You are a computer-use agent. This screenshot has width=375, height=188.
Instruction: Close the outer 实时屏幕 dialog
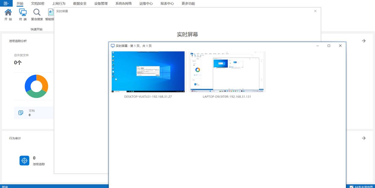[x=315, y=11]
